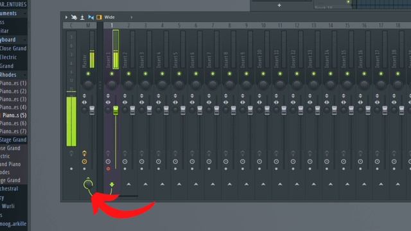Select track number 10 header
Image resolution: width=411 pixels, height=231 pixels.
263,26
